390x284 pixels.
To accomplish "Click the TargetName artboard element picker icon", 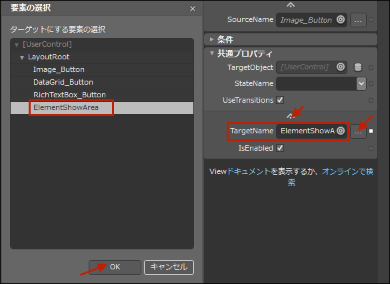I will (x=341, y=131).
